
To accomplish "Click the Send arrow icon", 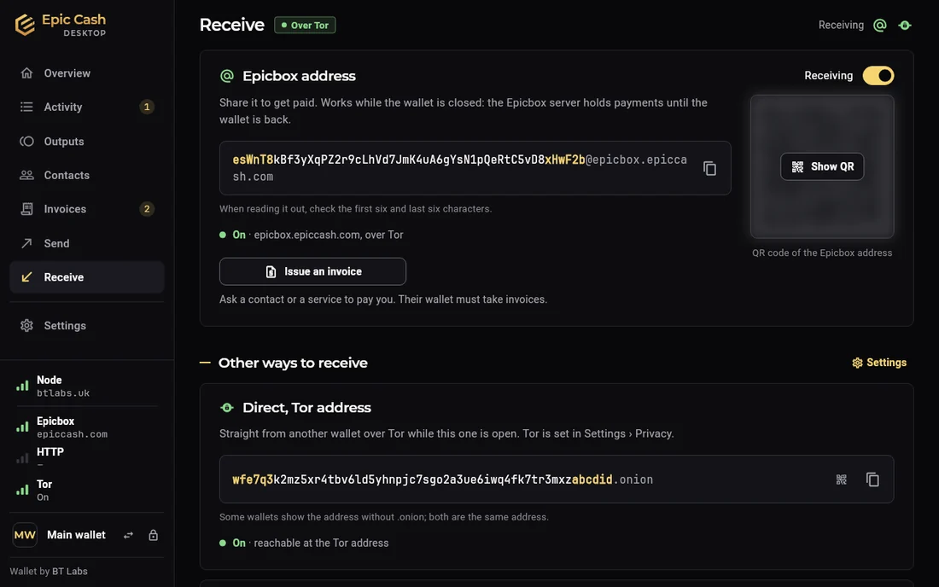I will coord(26,243).
